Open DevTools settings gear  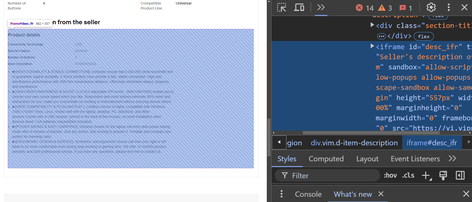[x=431, y=7]
